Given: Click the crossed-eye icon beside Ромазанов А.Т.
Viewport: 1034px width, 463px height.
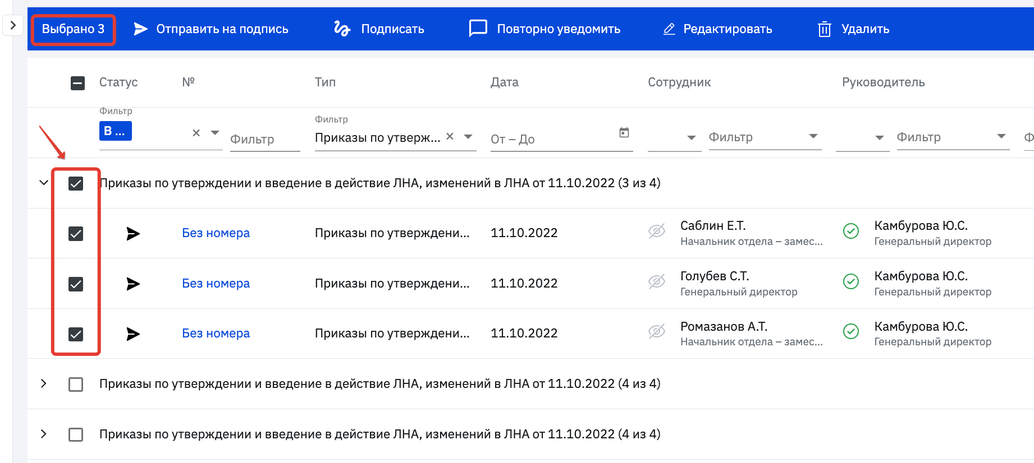Looking at the screenshot, I should 657,331.
